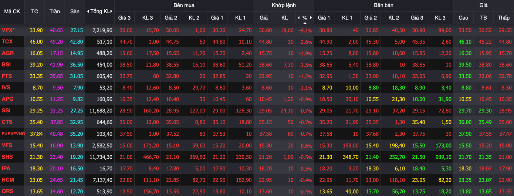Click the sort indicator under % header
Viewport: 514px width, 196px height.
pyautogui.click(x=305, y=23)
